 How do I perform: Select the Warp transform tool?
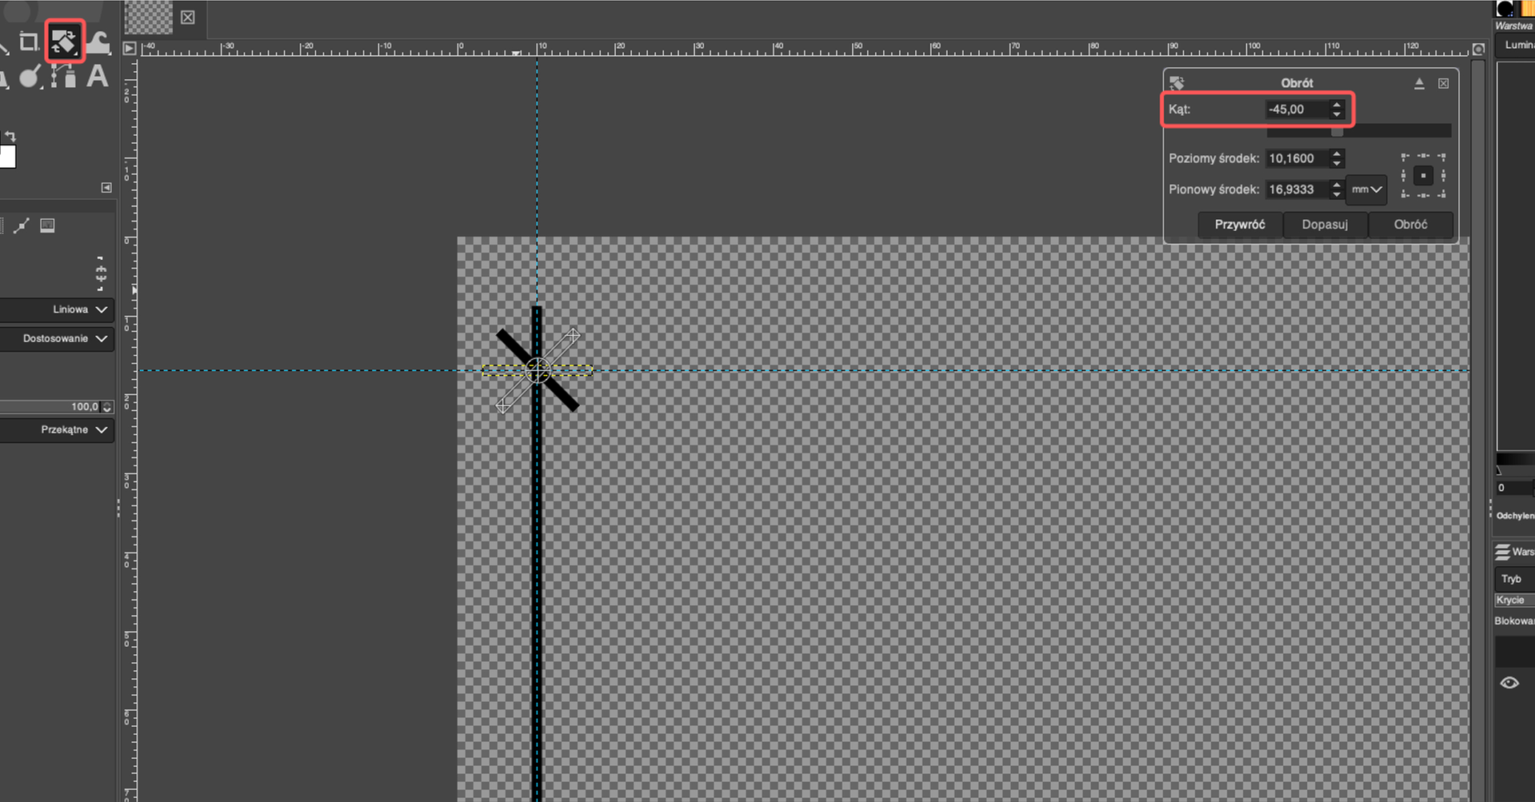click(x=98, y=42)
